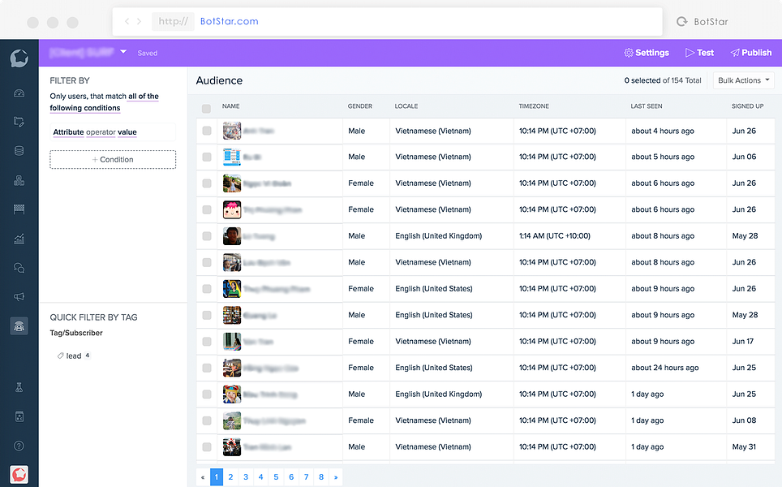The width and height of the screenshot is (782, 487).
Task: Check the female row signed up Jun 17
Action: [207, 341]
